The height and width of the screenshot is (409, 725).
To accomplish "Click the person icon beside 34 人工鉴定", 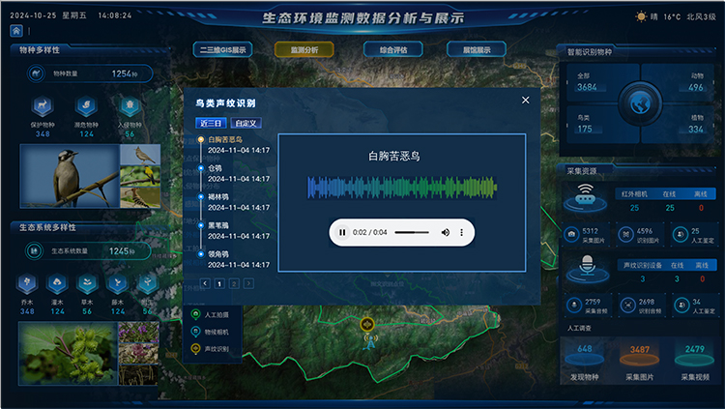I will pos(681,305).
